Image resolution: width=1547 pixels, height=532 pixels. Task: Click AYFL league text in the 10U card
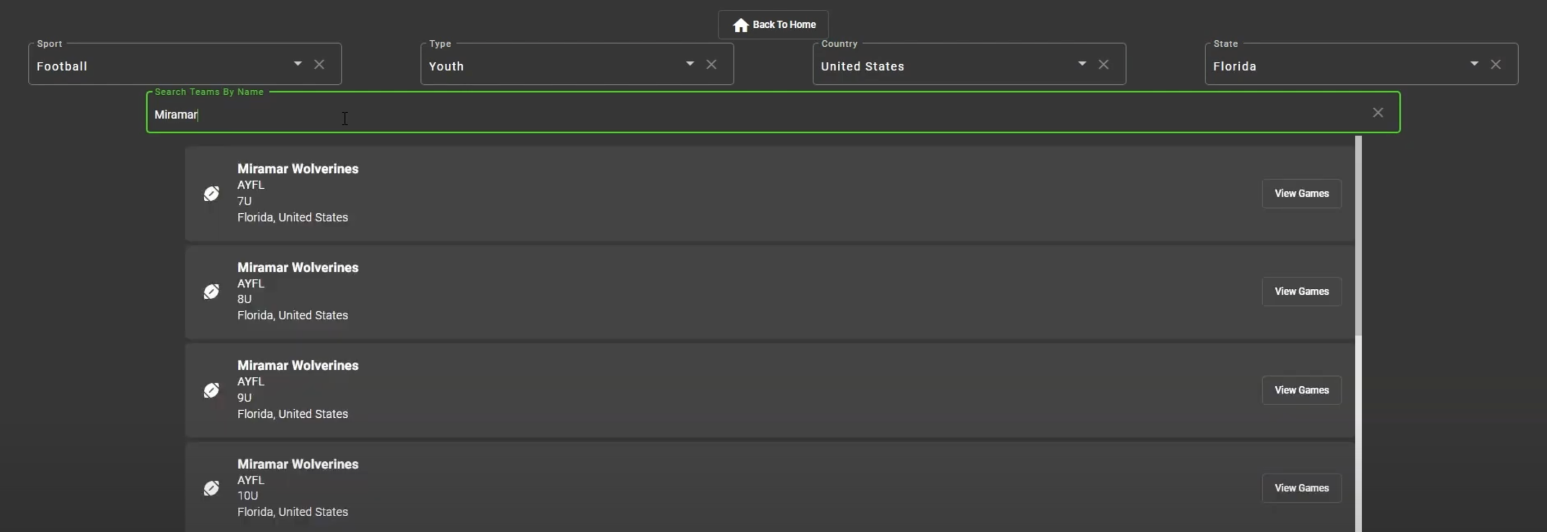tap(251, 480)
